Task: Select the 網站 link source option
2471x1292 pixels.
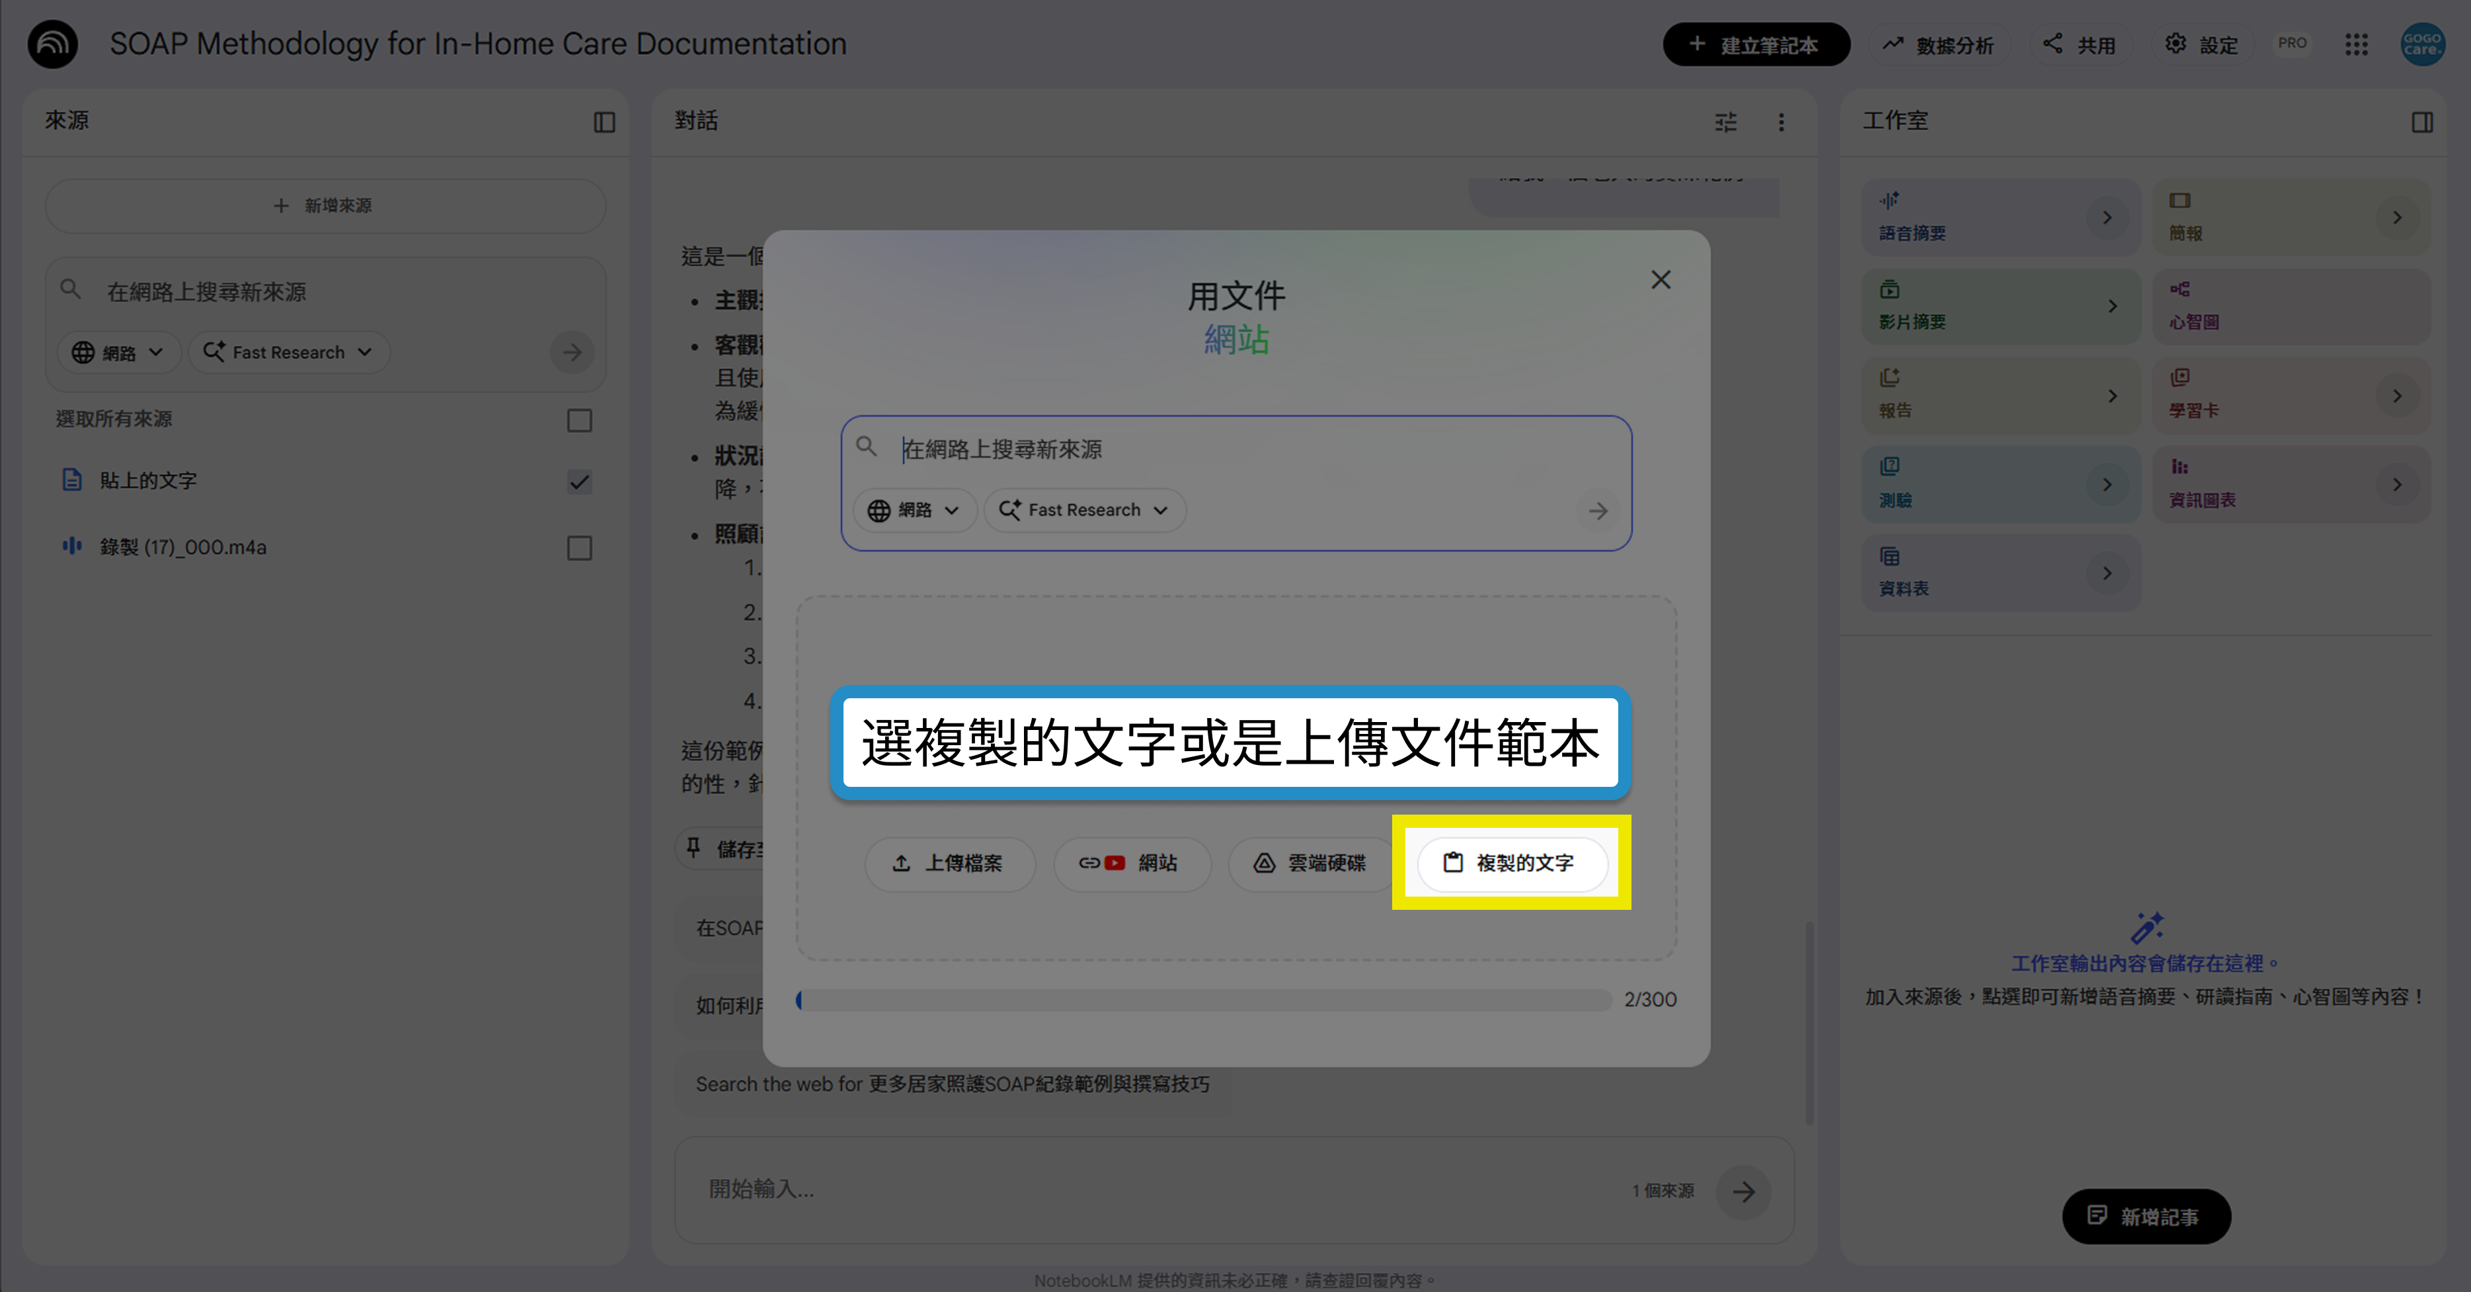Action: coord(1131,864)
